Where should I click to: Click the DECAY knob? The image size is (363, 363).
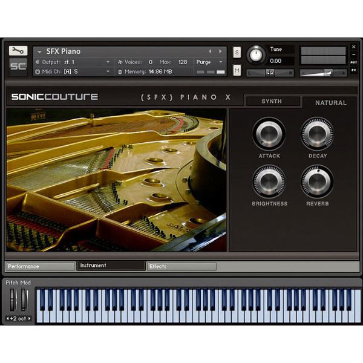[317, 134]
